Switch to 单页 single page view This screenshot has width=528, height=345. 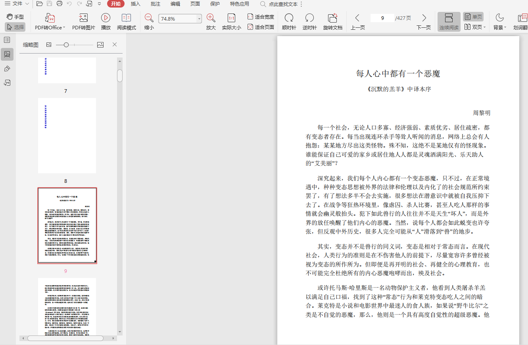pyautogui.click(x=473, y=17)
